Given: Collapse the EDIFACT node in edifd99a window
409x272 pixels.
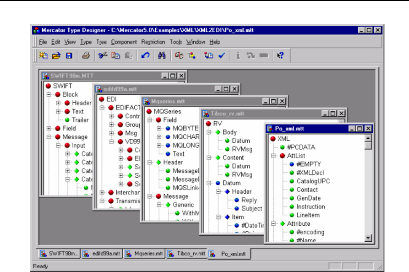Looking at the screenshot, I should click(102, 108).
